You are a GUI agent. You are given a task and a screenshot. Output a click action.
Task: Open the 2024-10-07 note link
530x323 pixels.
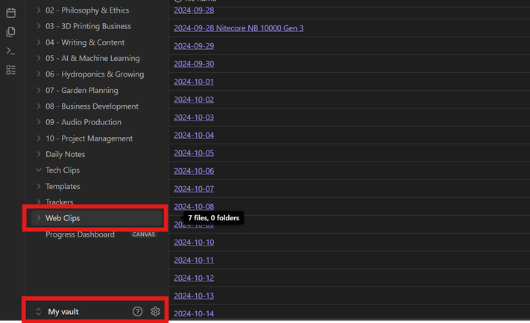point(194,189)
